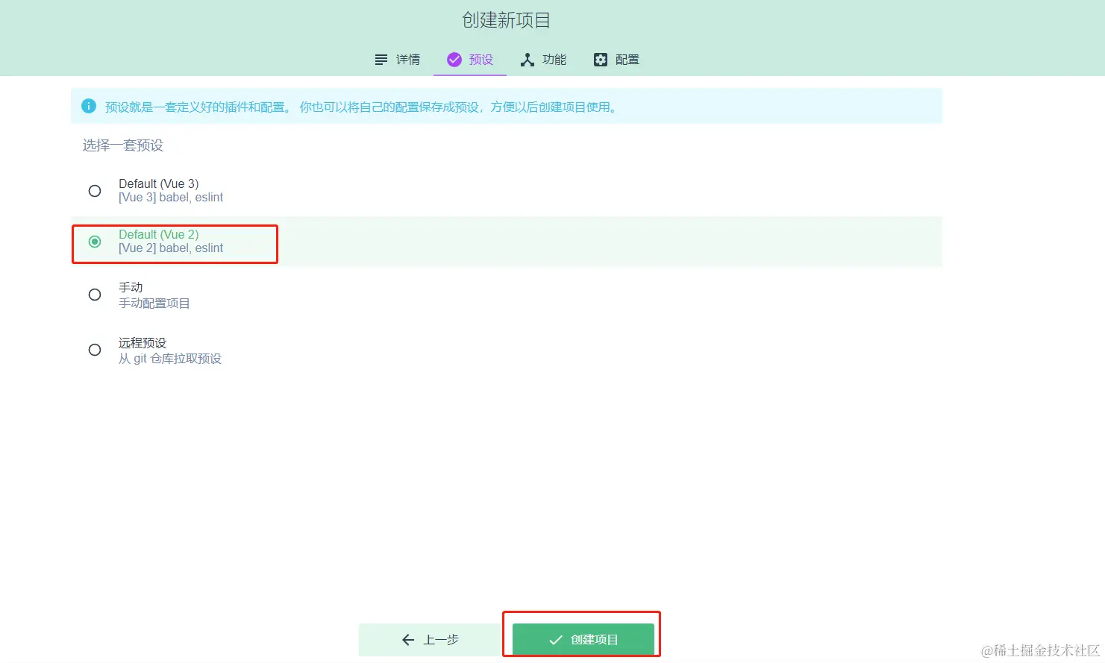This screenshot has width=1105, height=663.
Task: Click the info banner text about 预设
Action: point(362,107)
